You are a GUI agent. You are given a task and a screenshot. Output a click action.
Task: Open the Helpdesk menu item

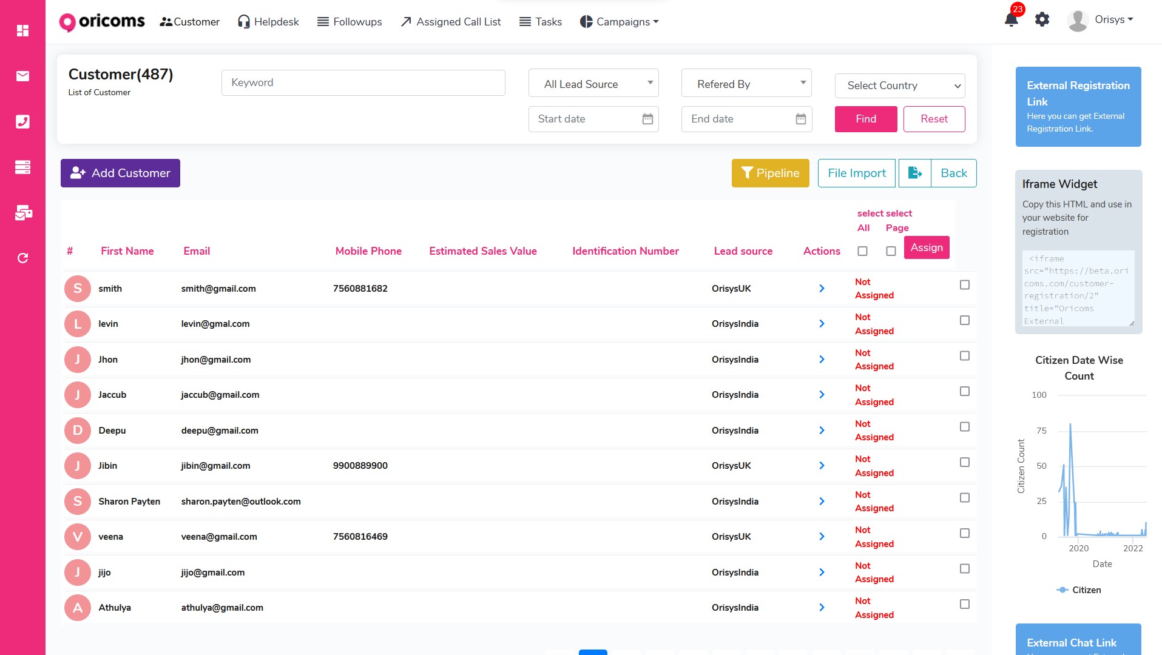coord(268,22)
